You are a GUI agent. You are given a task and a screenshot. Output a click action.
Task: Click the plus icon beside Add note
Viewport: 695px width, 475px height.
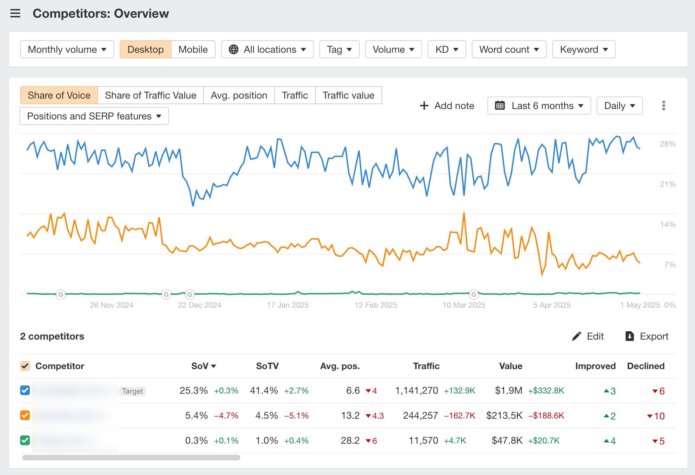pyautogui.click(x=424, y=106)
